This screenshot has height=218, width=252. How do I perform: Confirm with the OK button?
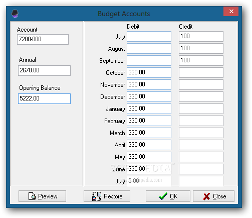[168, 196]
